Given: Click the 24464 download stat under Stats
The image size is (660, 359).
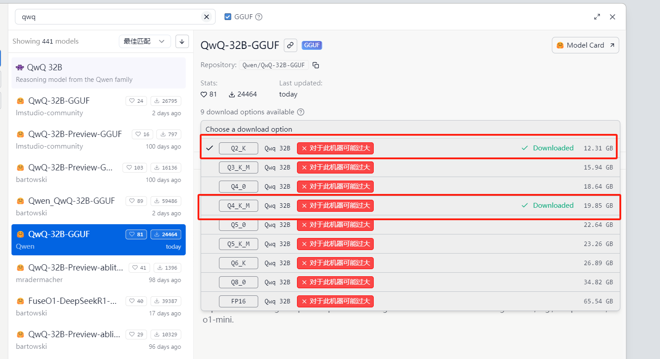Looking at the screenshot, I should click(x=243, y=94).
